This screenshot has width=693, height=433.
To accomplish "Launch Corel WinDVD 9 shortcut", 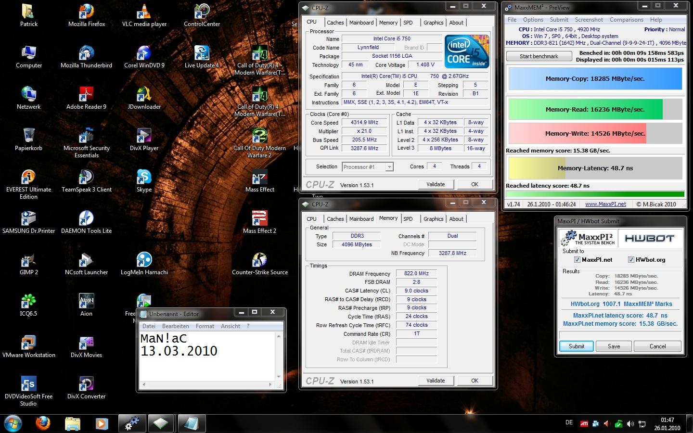I will click(144, 57).
